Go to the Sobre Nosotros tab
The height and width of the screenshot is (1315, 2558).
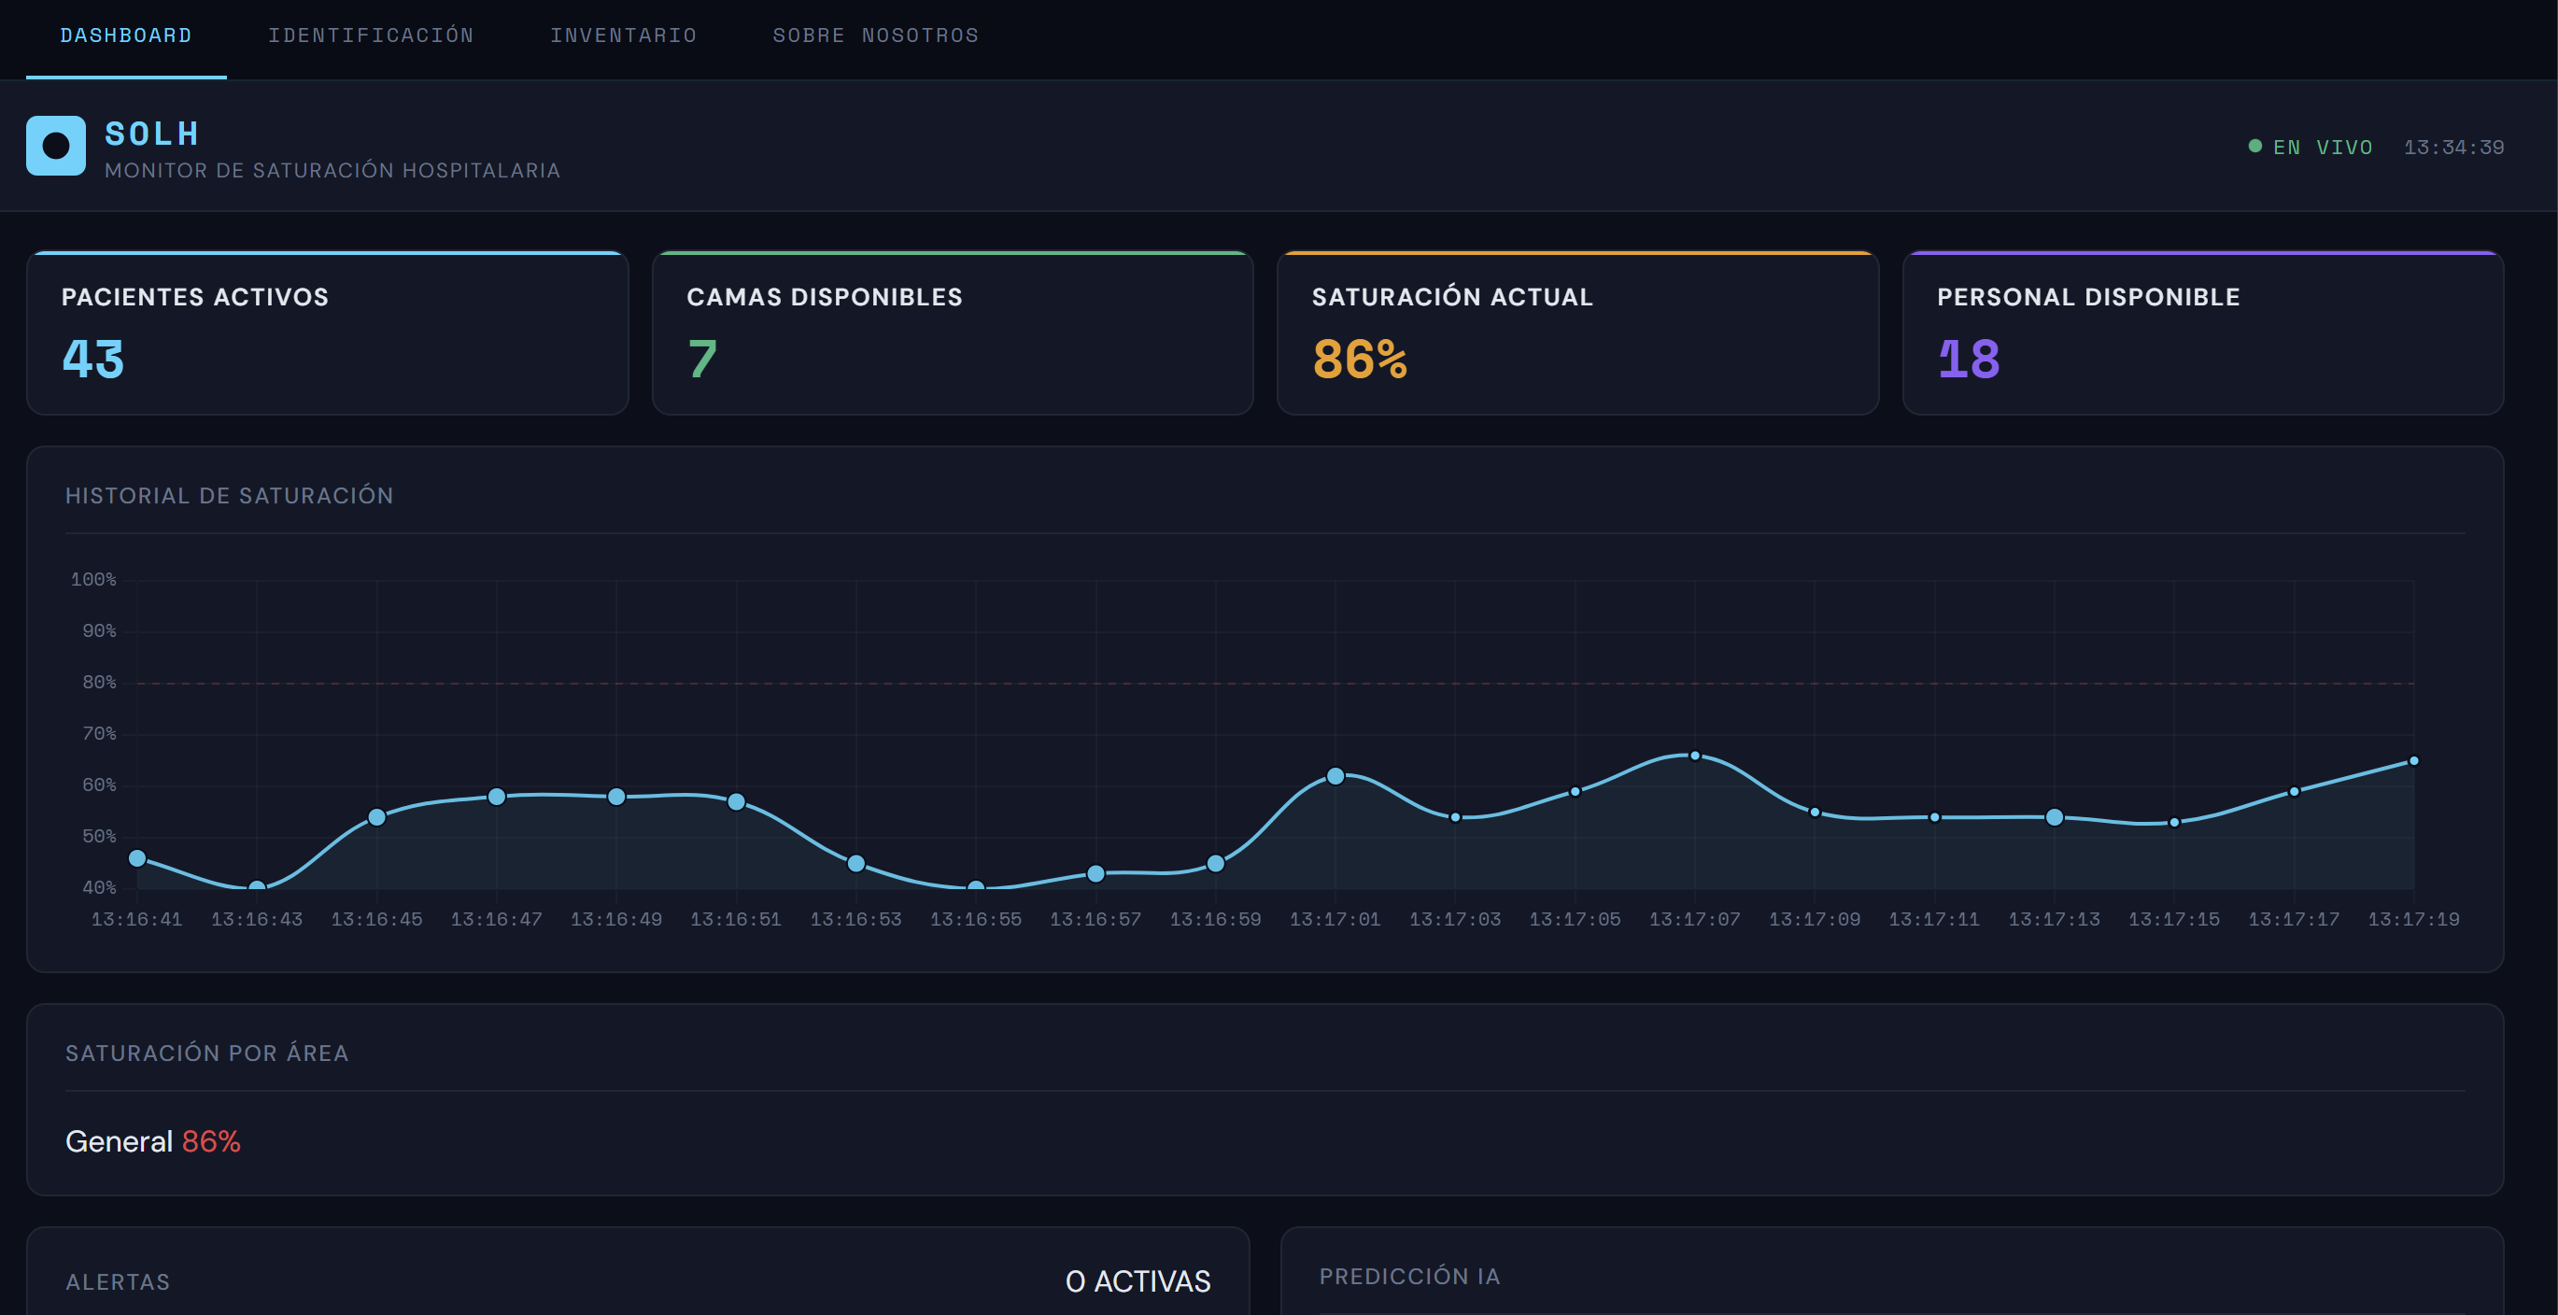coord(876,35)
